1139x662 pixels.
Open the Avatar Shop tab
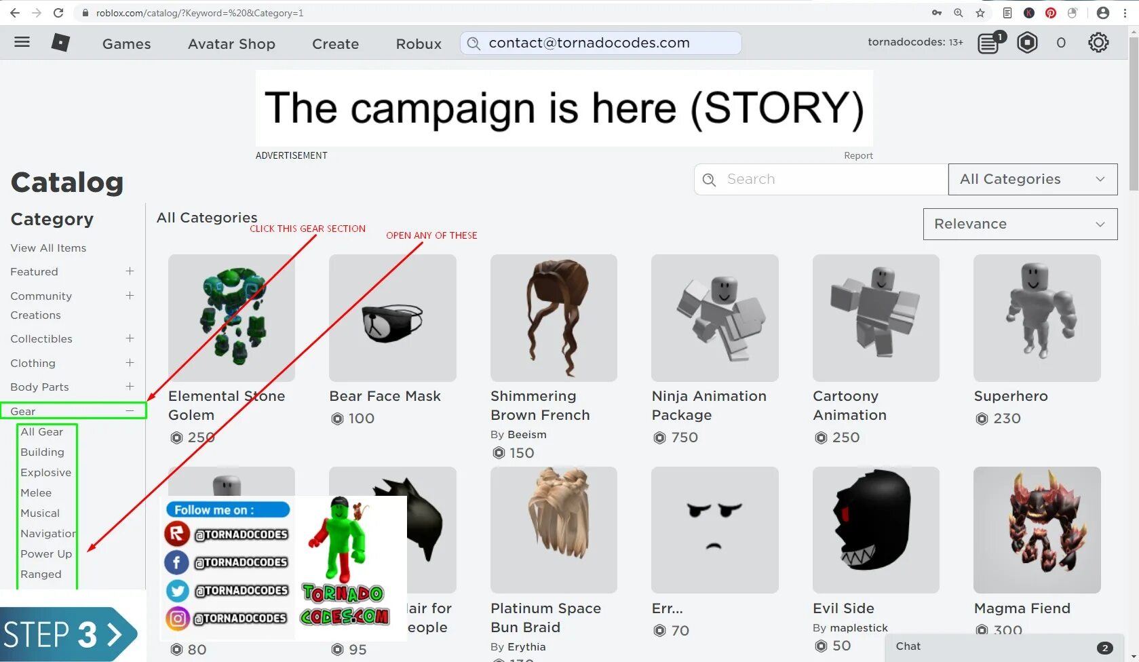point(231,43)
